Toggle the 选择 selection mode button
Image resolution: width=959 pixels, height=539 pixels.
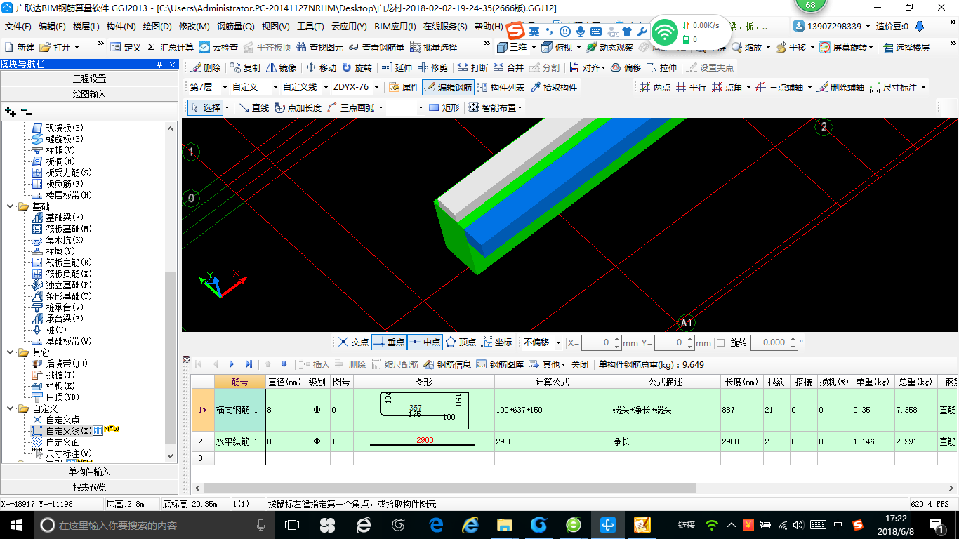205,107
